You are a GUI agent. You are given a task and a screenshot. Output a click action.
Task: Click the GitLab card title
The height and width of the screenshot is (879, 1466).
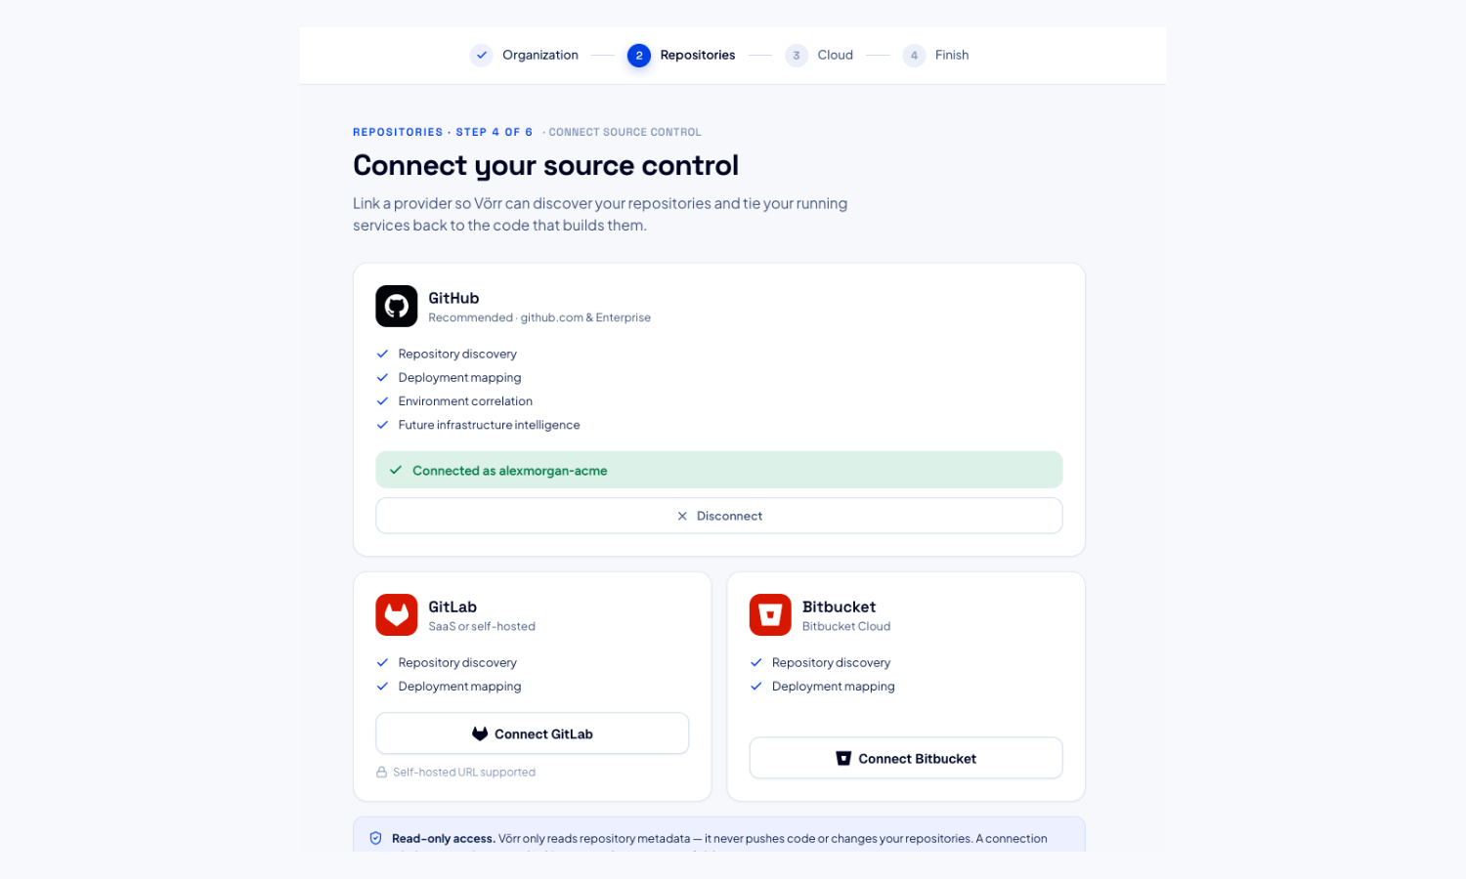[453, 607]
